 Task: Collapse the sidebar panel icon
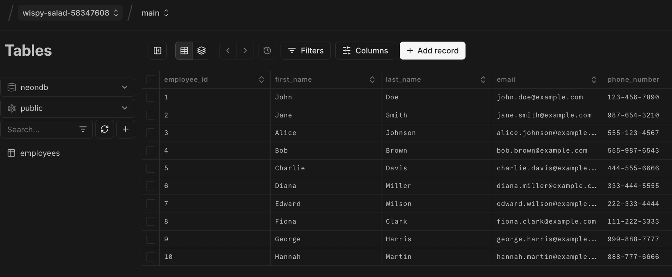(157, 51)
